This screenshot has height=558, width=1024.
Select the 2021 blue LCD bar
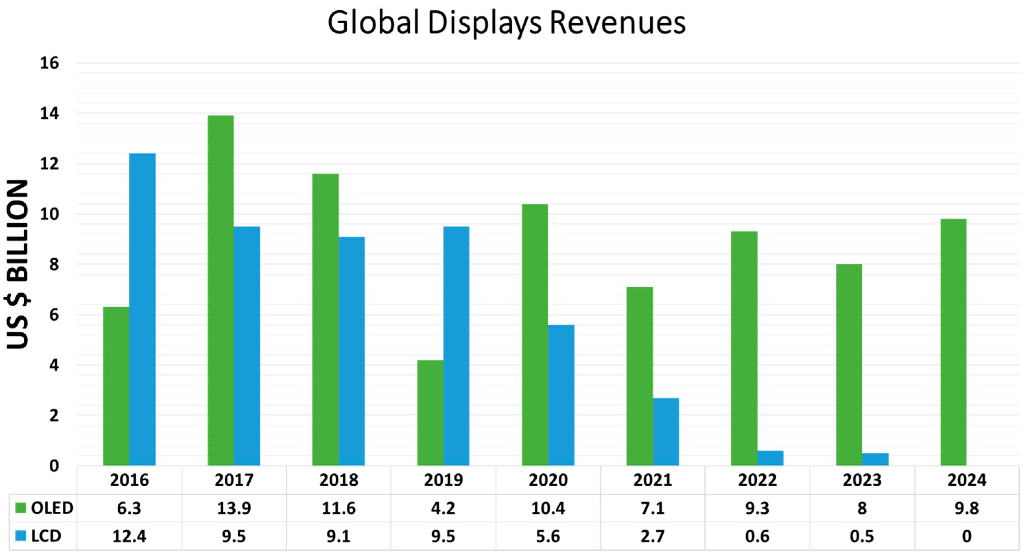666,431
